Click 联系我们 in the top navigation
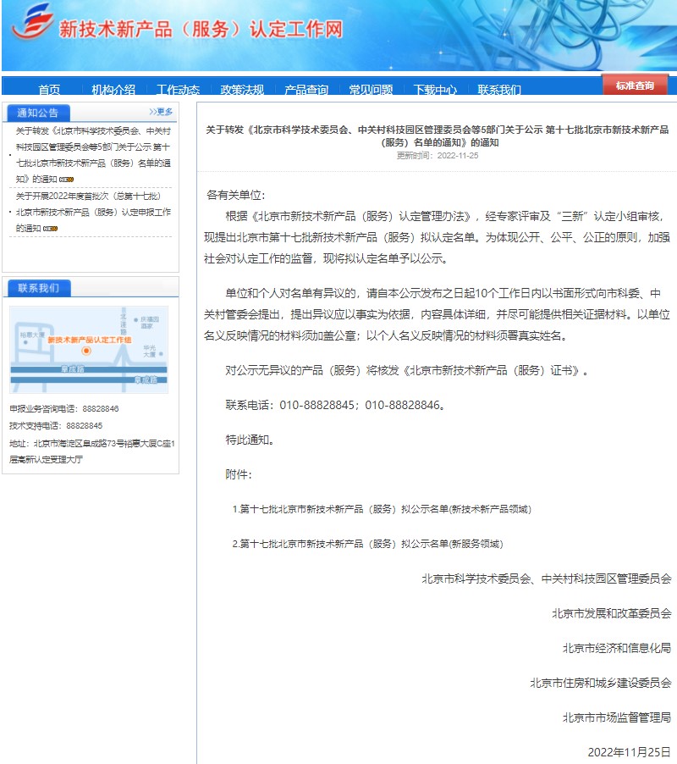Viewport: 677px width, 764px height. click(499, 90)
